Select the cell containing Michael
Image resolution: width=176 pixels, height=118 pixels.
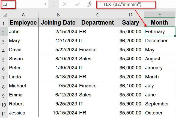[23, 86]
